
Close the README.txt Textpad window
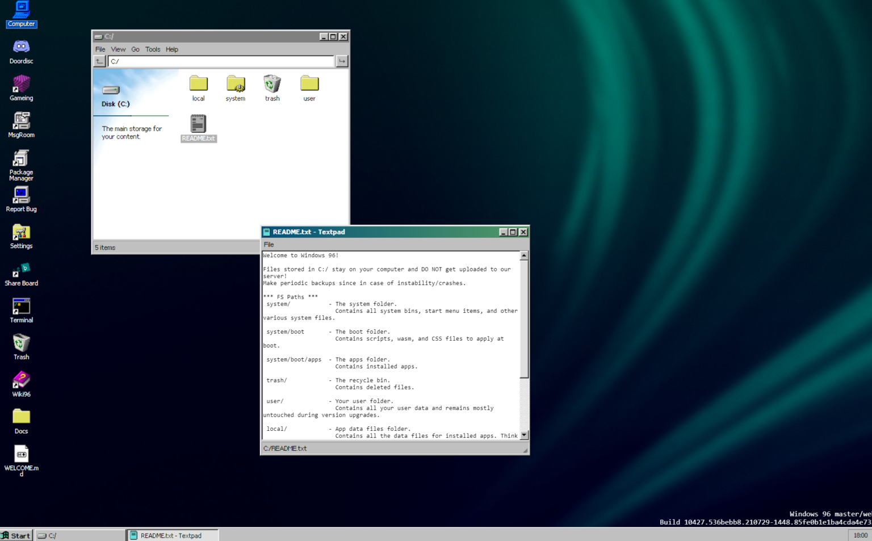coord(523,232)
